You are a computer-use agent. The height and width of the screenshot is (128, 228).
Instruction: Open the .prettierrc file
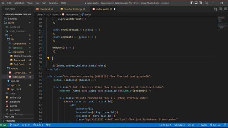(x=15, y=110)
